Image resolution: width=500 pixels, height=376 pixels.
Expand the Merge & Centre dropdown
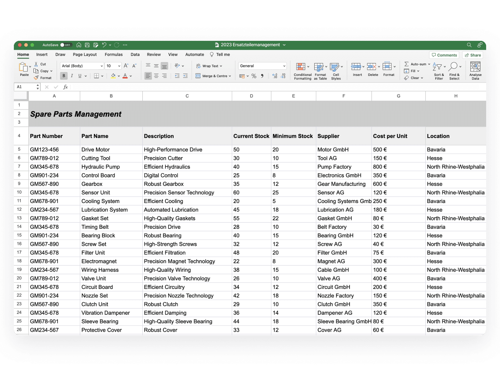click(230, 76)
